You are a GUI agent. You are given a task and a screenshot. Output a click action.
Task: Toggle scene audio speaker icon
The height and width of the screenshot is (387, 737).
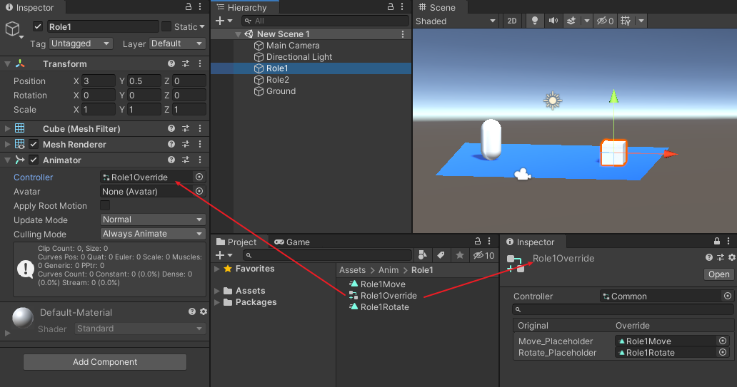(x=553, y=21)
